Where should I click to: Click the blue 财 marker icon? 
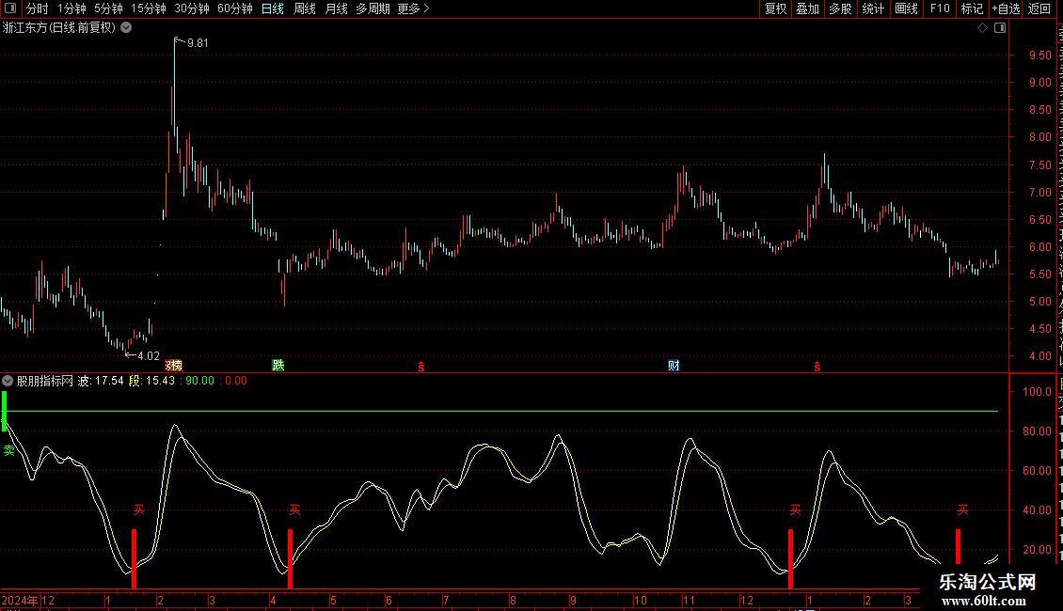(x=674, y=366)
